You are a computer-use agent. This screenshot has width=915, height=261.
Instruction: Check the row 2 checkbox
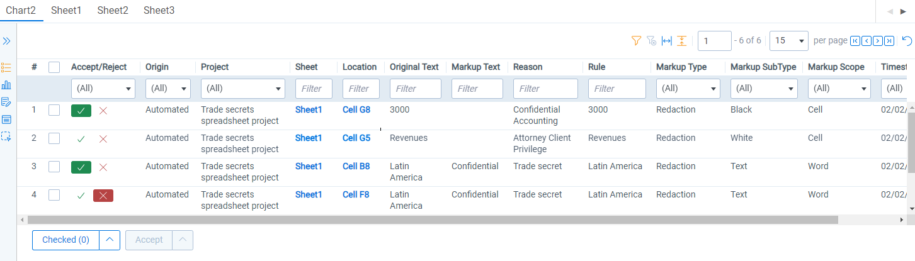tap(54, 138)
